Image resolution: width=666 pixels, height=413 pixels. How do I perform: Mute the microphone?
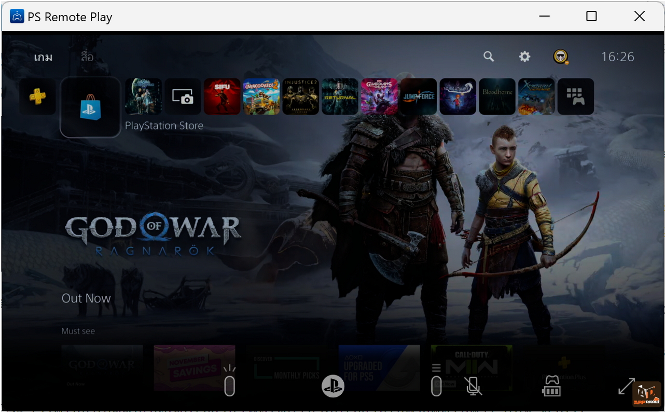pyautogui.click(x=473, y=386)
